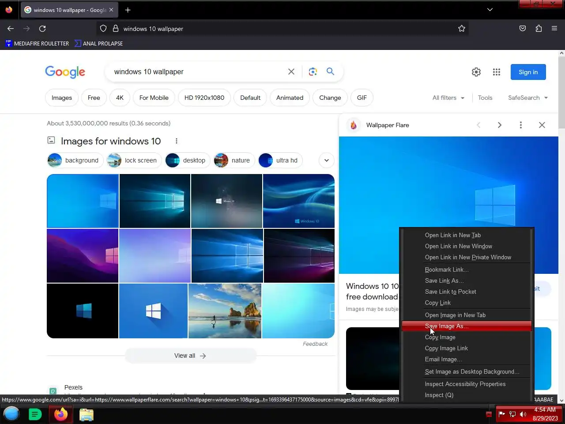View site info via the padlock icon
The image size is (565, 424).
tap(116, 29)
